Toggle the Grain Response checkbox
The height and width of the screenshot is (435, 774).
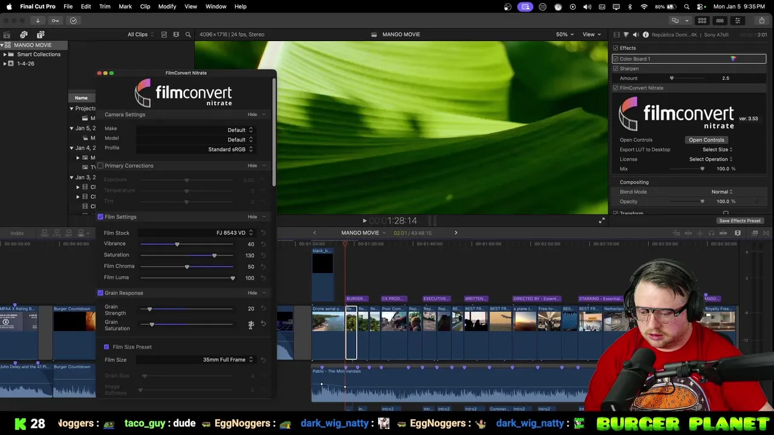click(100, 293)
